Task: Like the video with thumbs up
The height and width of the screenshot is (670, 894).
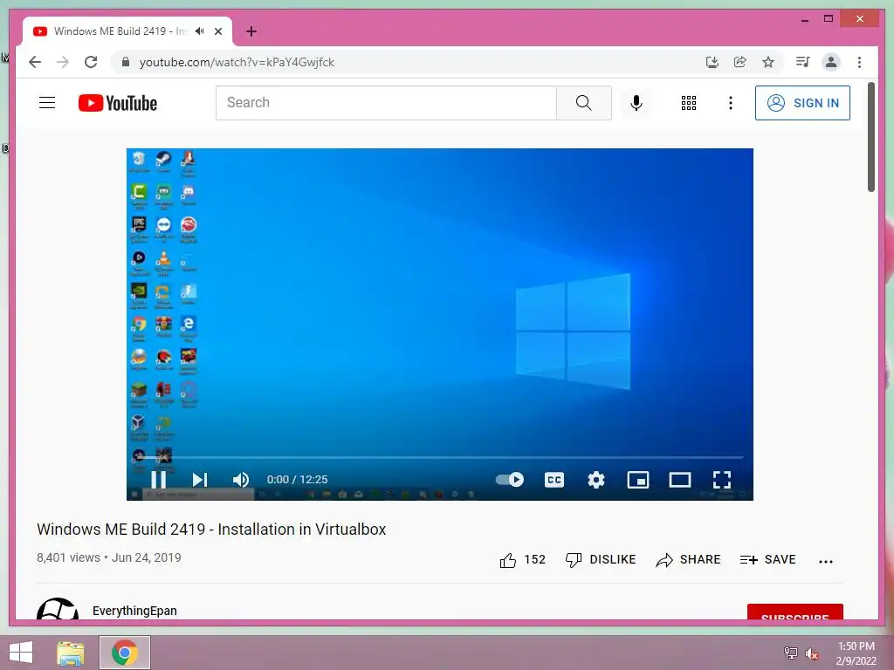Action: (522, 560)
